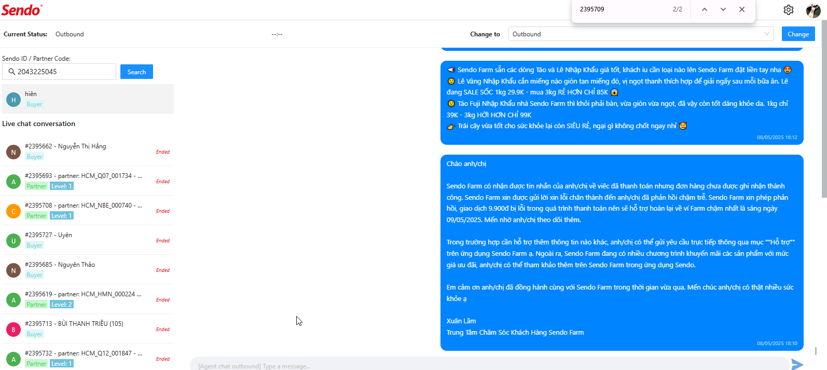
Task: Go to previous find result
Action: [x=705, y=9]
